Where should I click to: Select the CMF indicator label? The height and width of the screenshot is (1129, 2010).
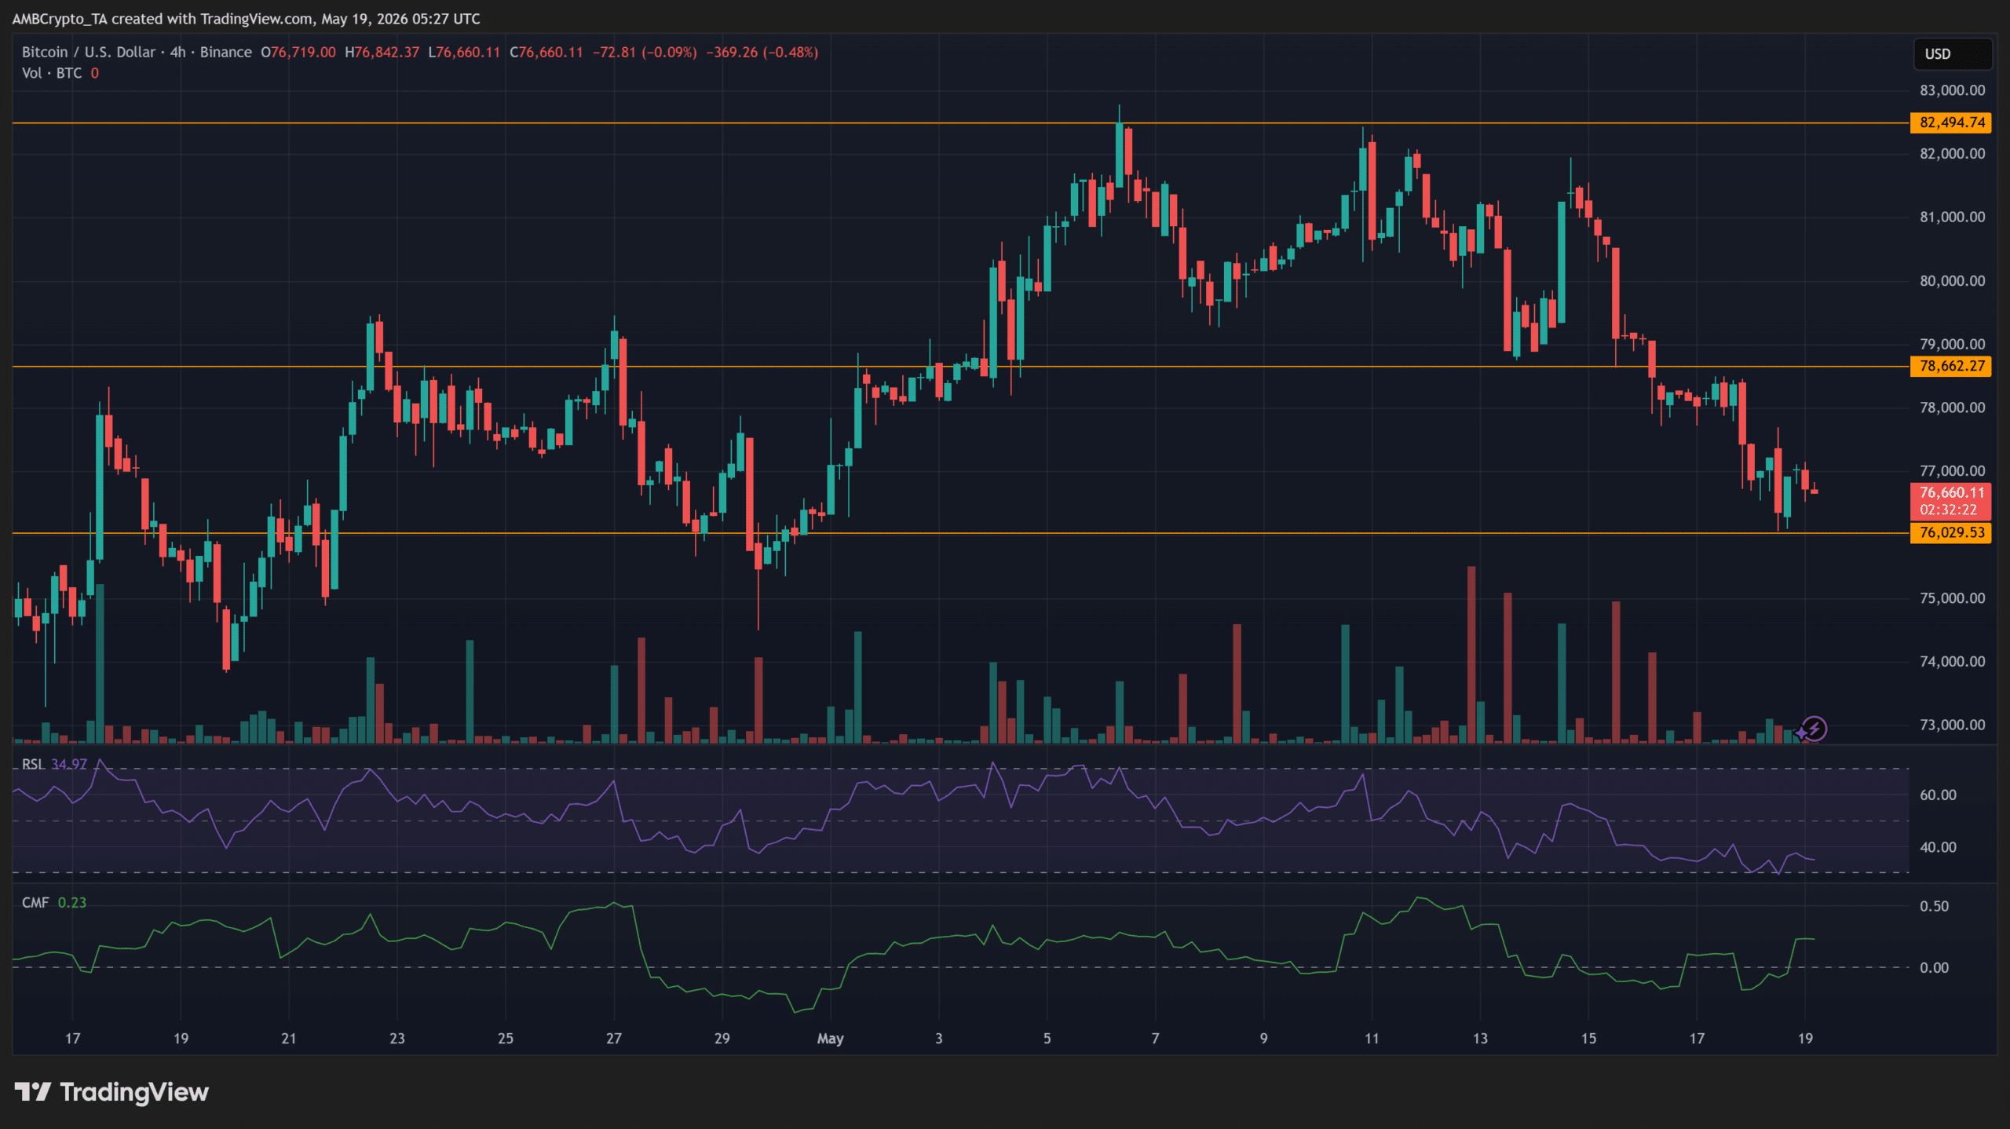click(35, 902)
